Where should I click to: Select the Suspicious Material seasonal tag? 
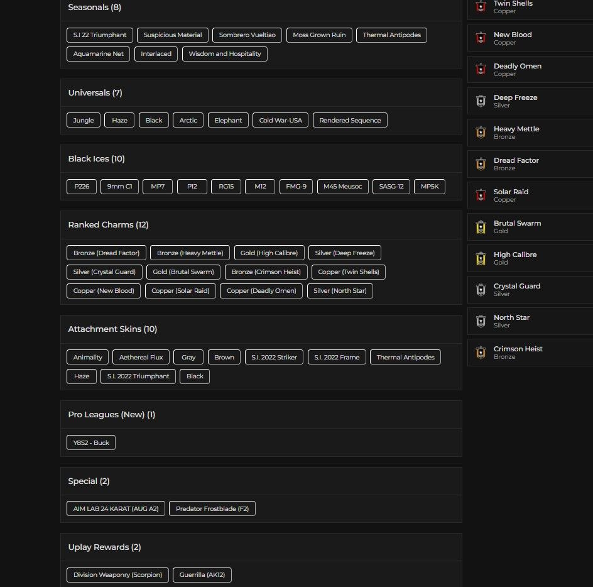[173, 35]
